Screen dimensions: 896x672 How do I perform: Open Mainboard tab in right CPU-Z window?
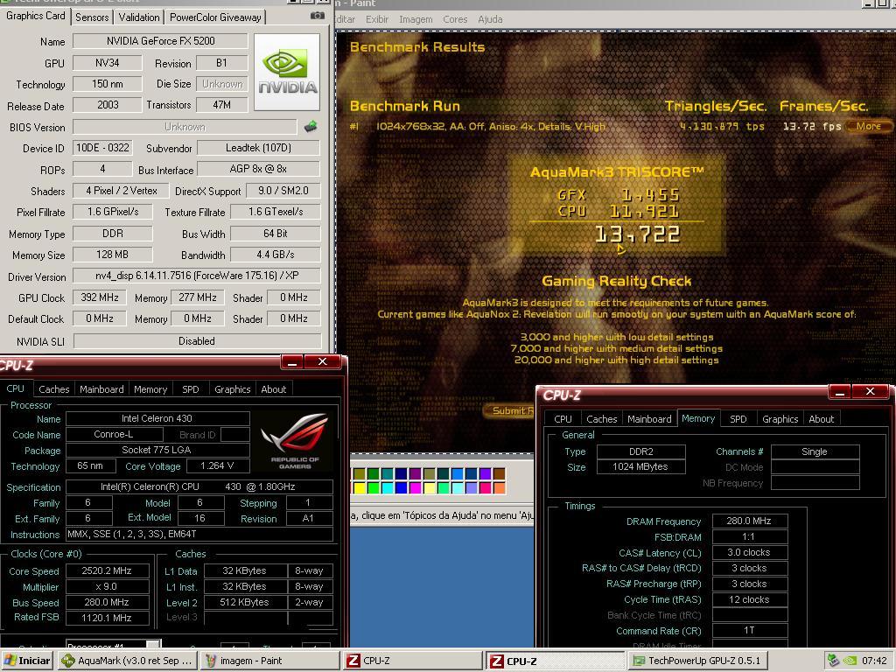[649, 419]
